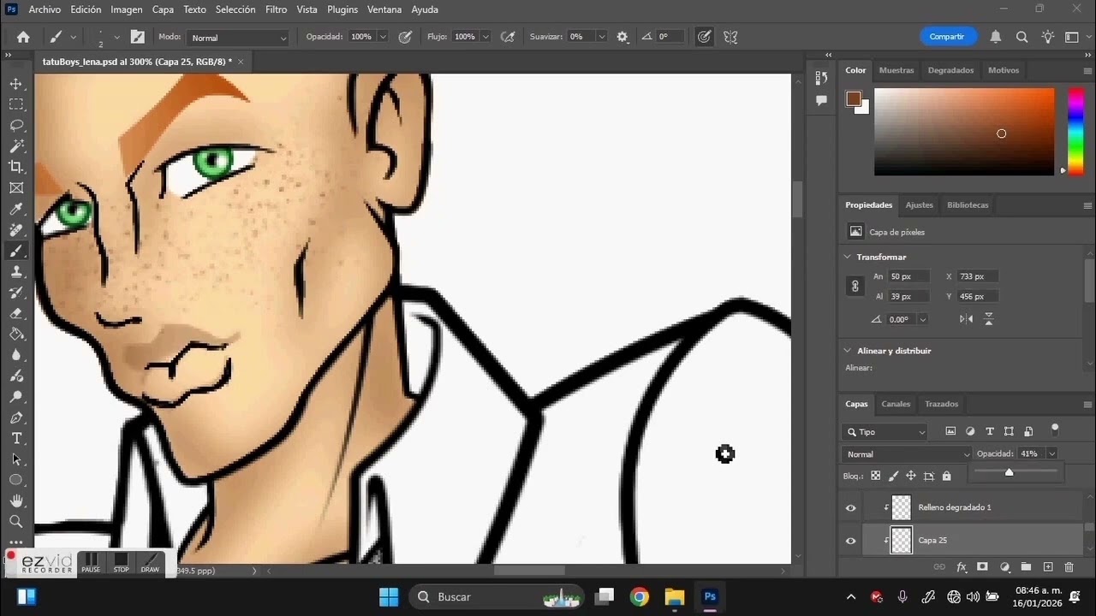Viewport: 1096px width, 616px height.
Task: Select the Move tool
Action: point(16,84)
